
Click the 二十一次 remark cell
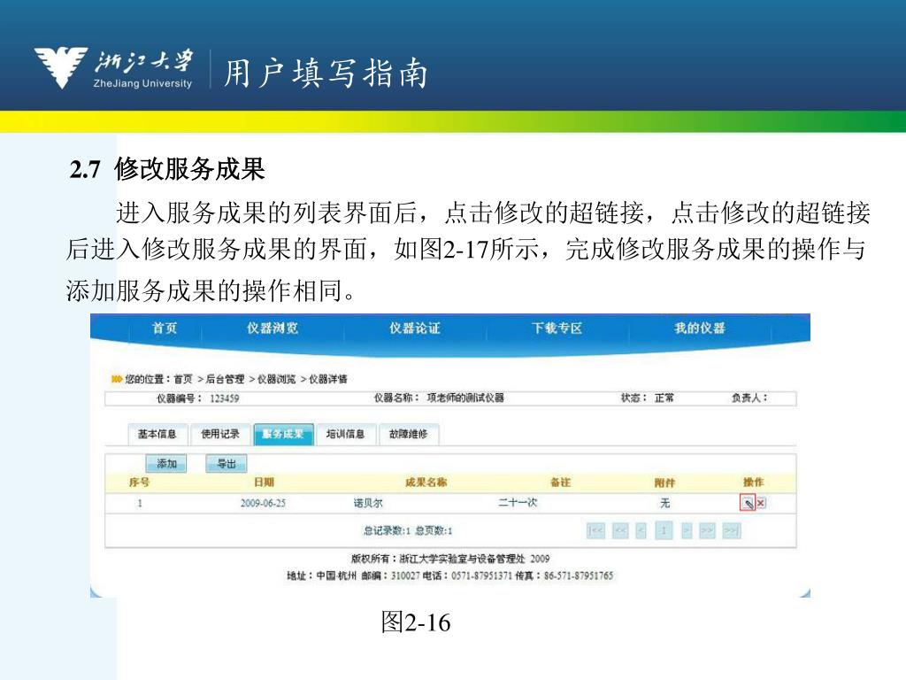[x=518, y=503]
